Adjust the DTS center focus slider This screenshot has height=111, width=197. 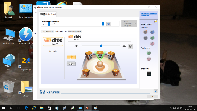pyautogui.click(x=101, y=46)
